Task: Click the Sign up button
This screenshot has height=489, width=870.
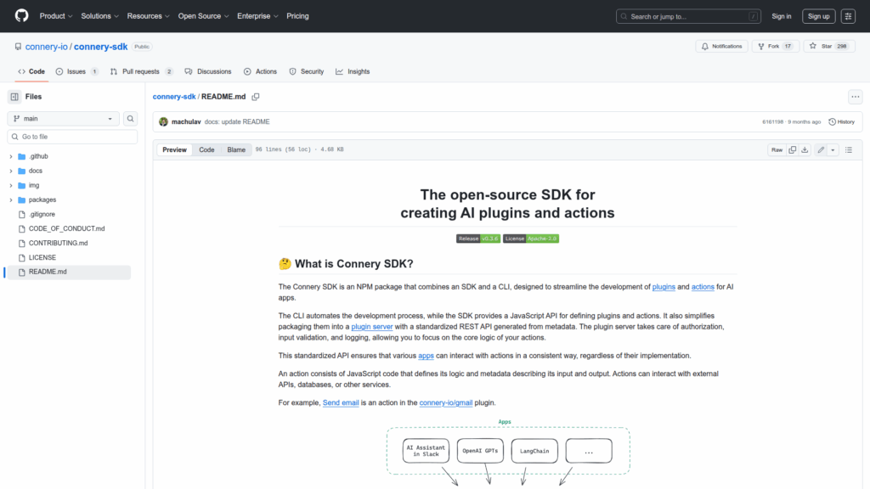Action: [x=818, y=16]
